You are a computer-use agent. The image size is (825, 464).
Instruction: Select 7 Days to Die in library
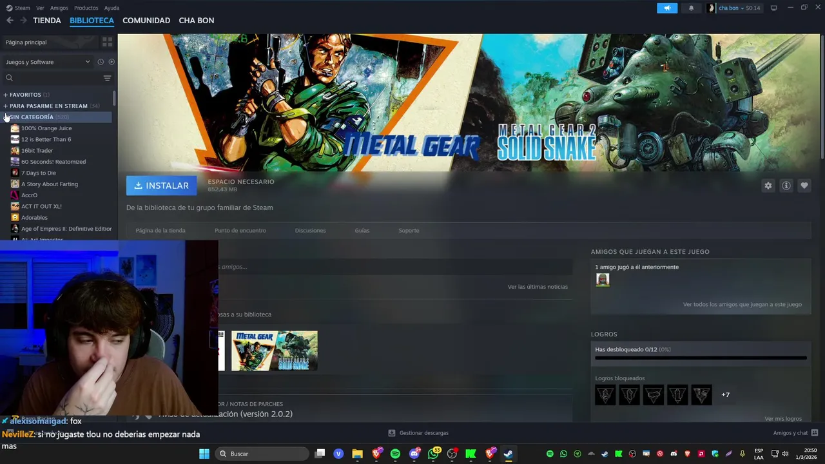[39, 173]
